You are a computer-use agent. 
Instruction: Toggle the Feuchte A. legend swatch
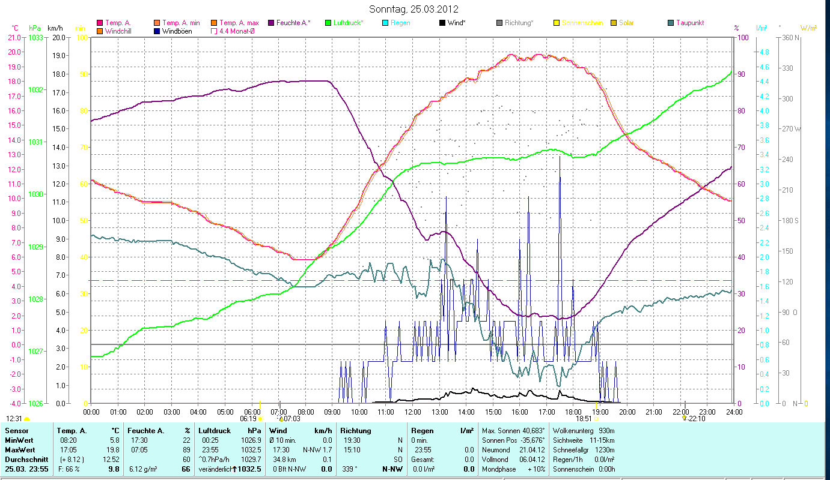[271, 23]
